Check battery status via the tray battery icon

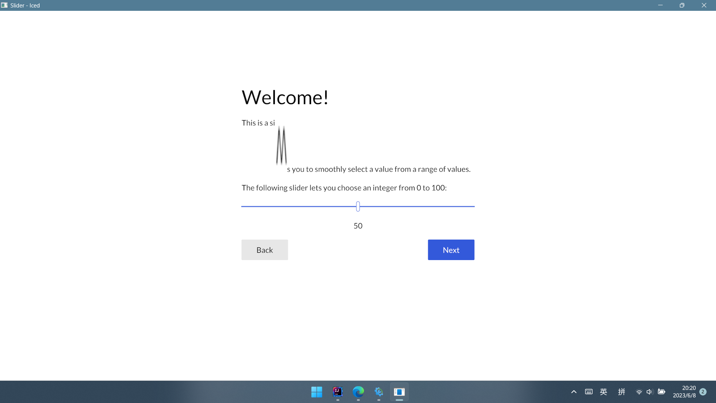coord(662,392)
